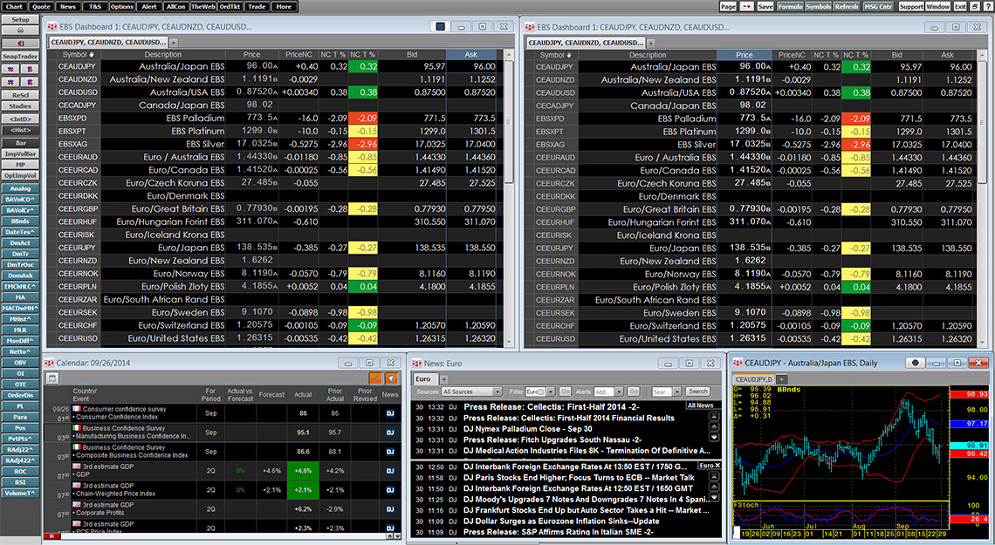The image size is (995, 545).
Task: Expand the Alerts dropdown arrow in News
Action: [620, 392]
